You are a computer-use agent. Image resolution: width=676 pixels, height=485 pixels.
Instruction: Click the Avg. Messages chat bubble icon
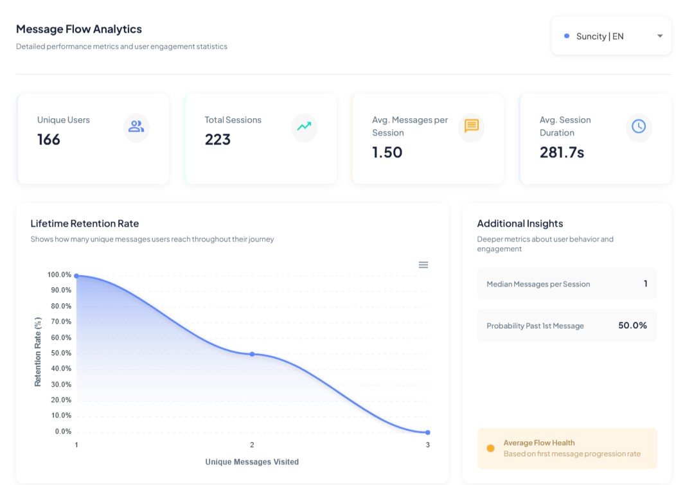coord(472,126)
